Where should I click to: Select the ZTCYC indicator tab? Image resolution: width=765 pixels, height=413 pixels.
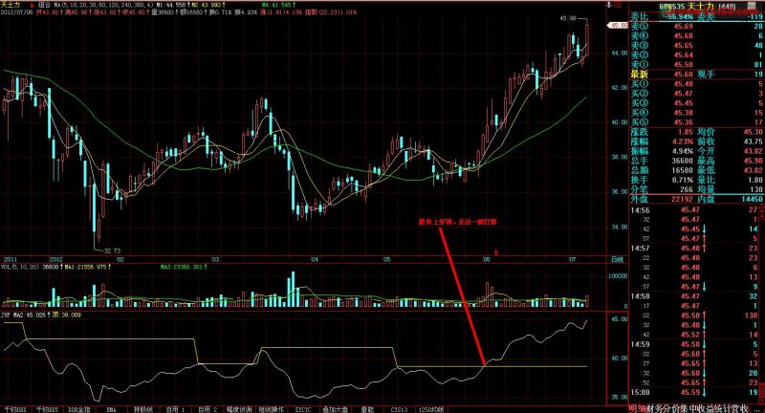[303, 409]
